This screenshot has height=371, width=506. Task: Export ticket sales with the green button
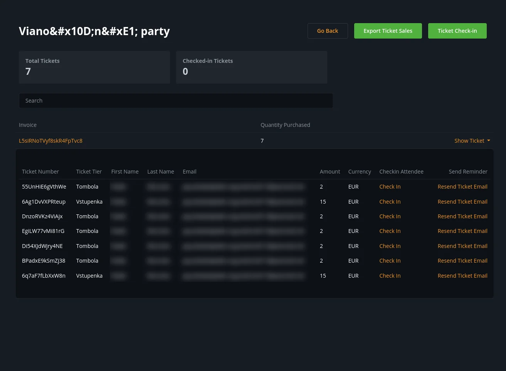pos(388,31)
